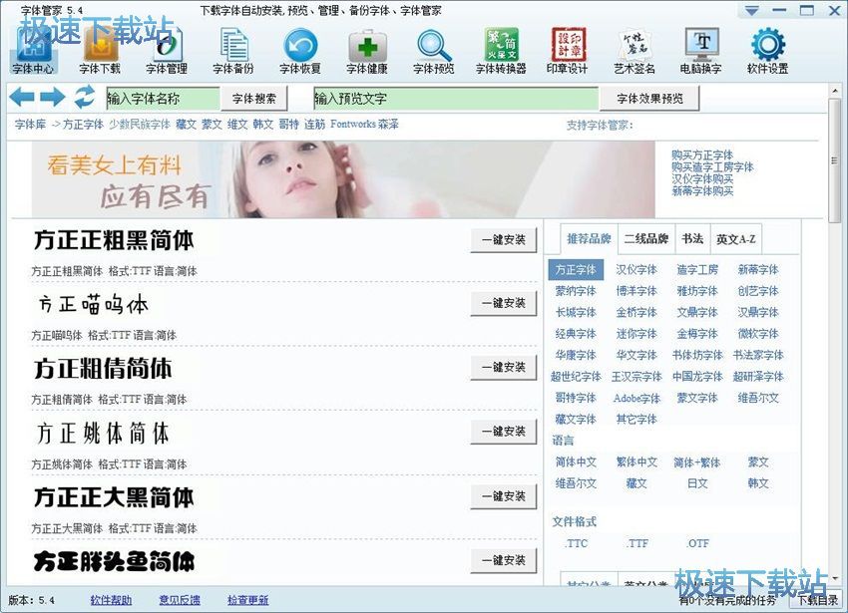Open the 艺术签名 signature icon
Screen dimensions: 848x613
tap(635, 51)
